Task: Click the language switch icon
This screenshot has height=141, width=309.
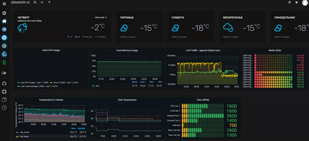Action: (296, 3)
